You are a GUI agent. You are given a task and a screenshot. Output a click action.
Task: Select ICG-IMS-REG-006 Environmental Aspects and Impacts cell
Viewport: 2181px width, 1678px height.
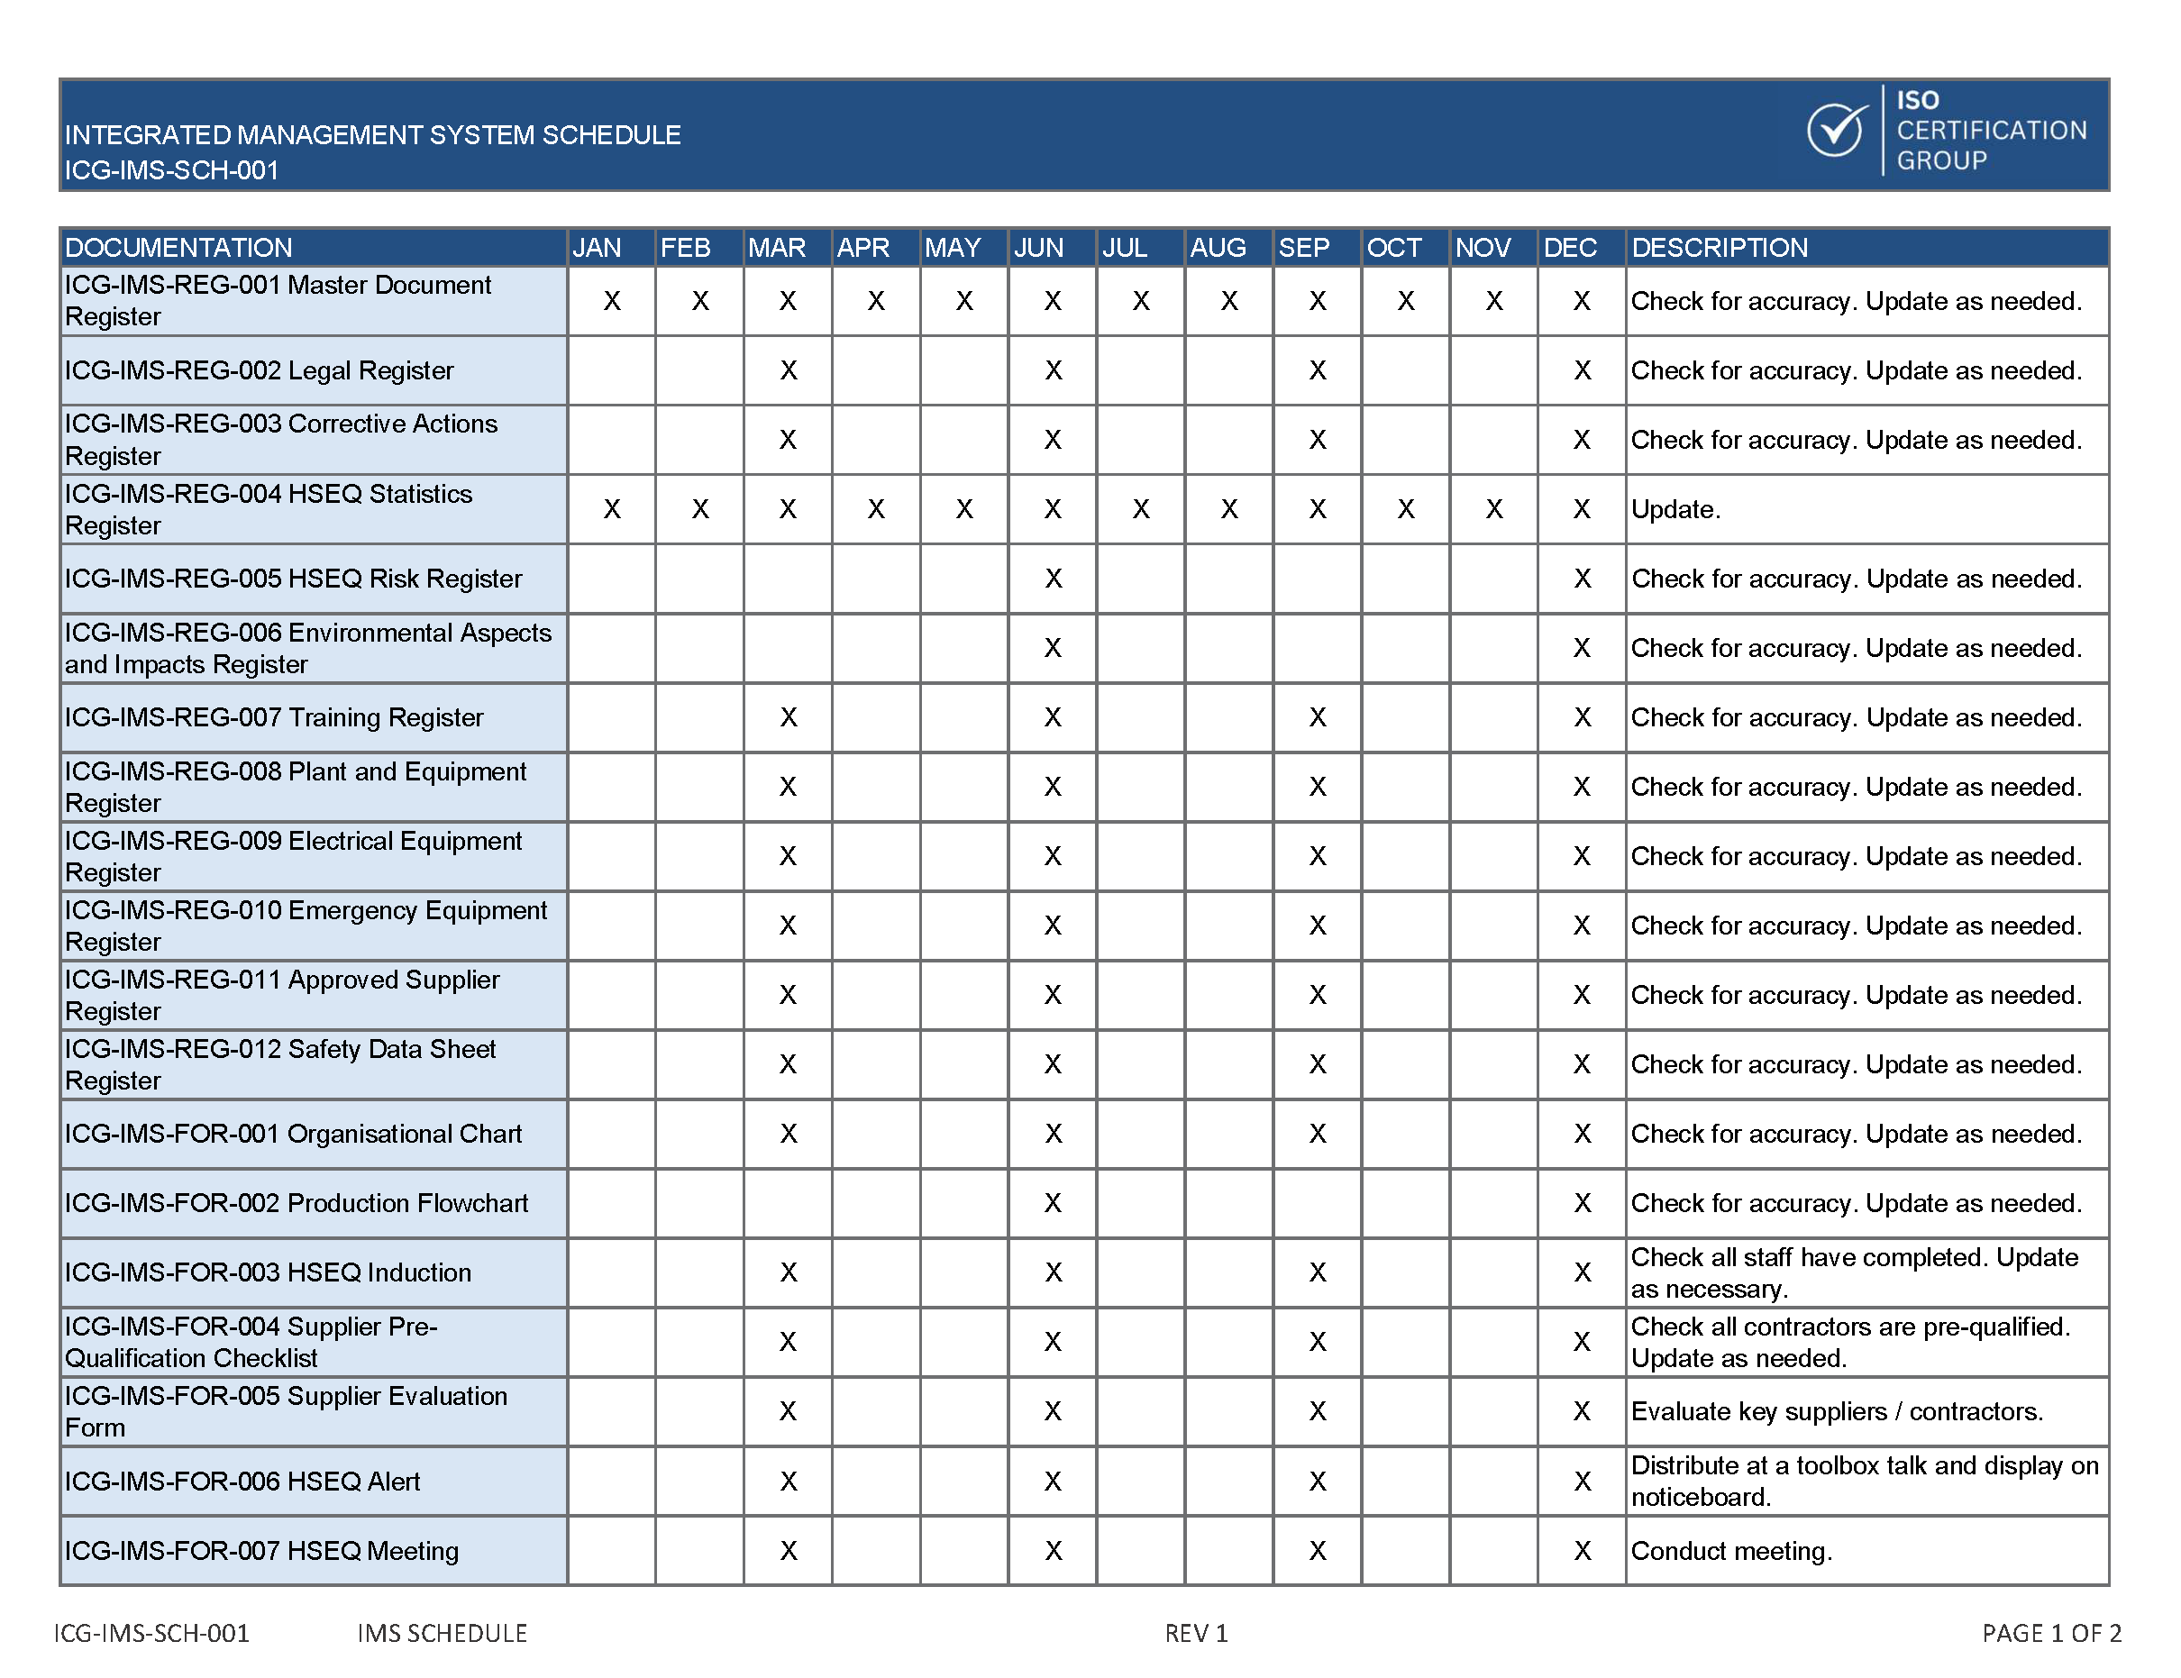pos(314,648)
